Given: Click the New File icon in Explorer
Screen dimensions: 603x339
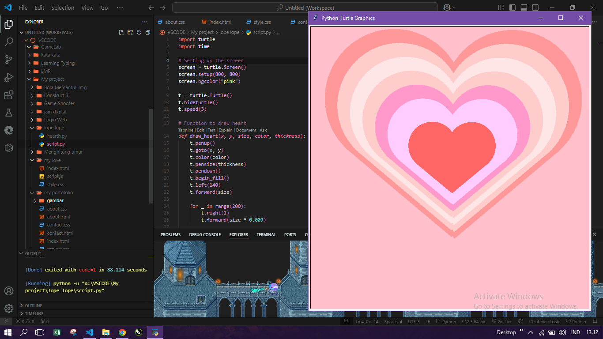Looking at the screenshot, I should (122, 32).
